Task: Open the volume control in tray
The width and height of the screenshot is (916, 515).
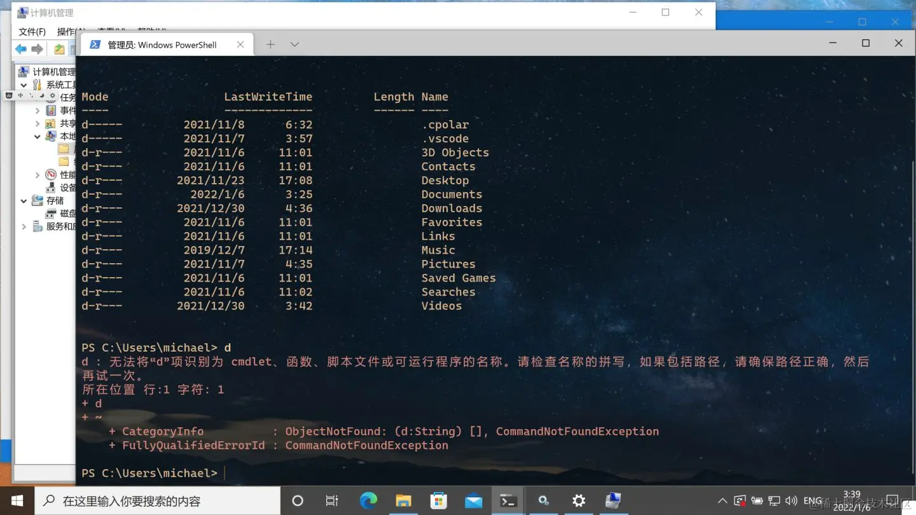Action: (x=791, y=501)
